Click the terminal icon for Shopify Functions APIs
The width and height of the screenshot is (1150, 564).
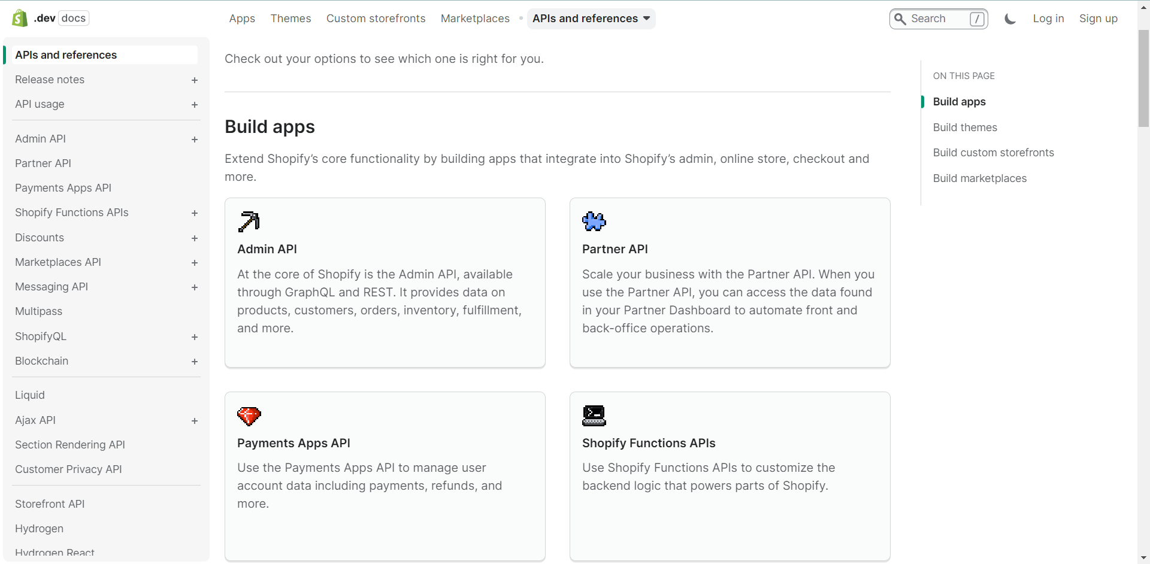594,416
